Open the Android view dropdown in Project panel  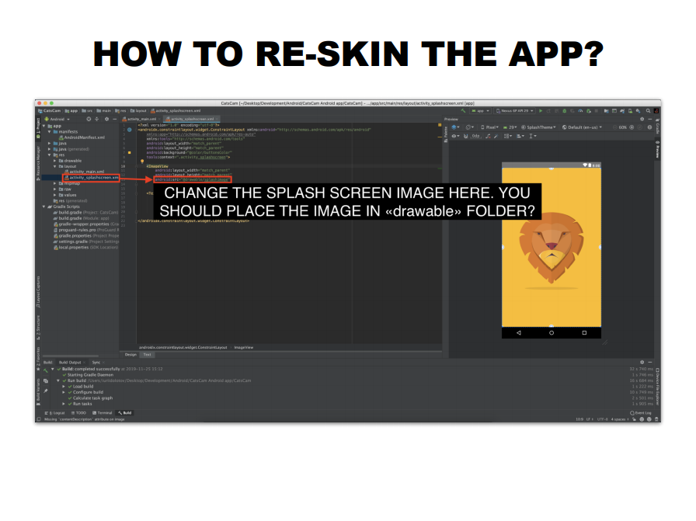[x=57, y=119]
